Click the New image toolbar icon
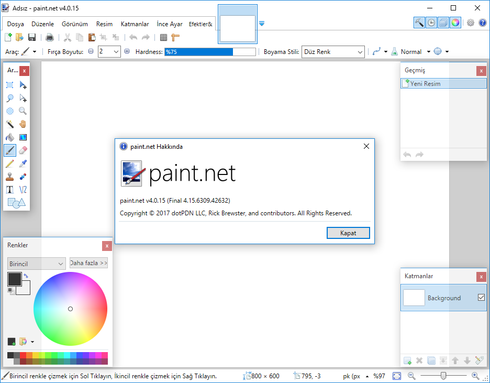 coord(8,38)
